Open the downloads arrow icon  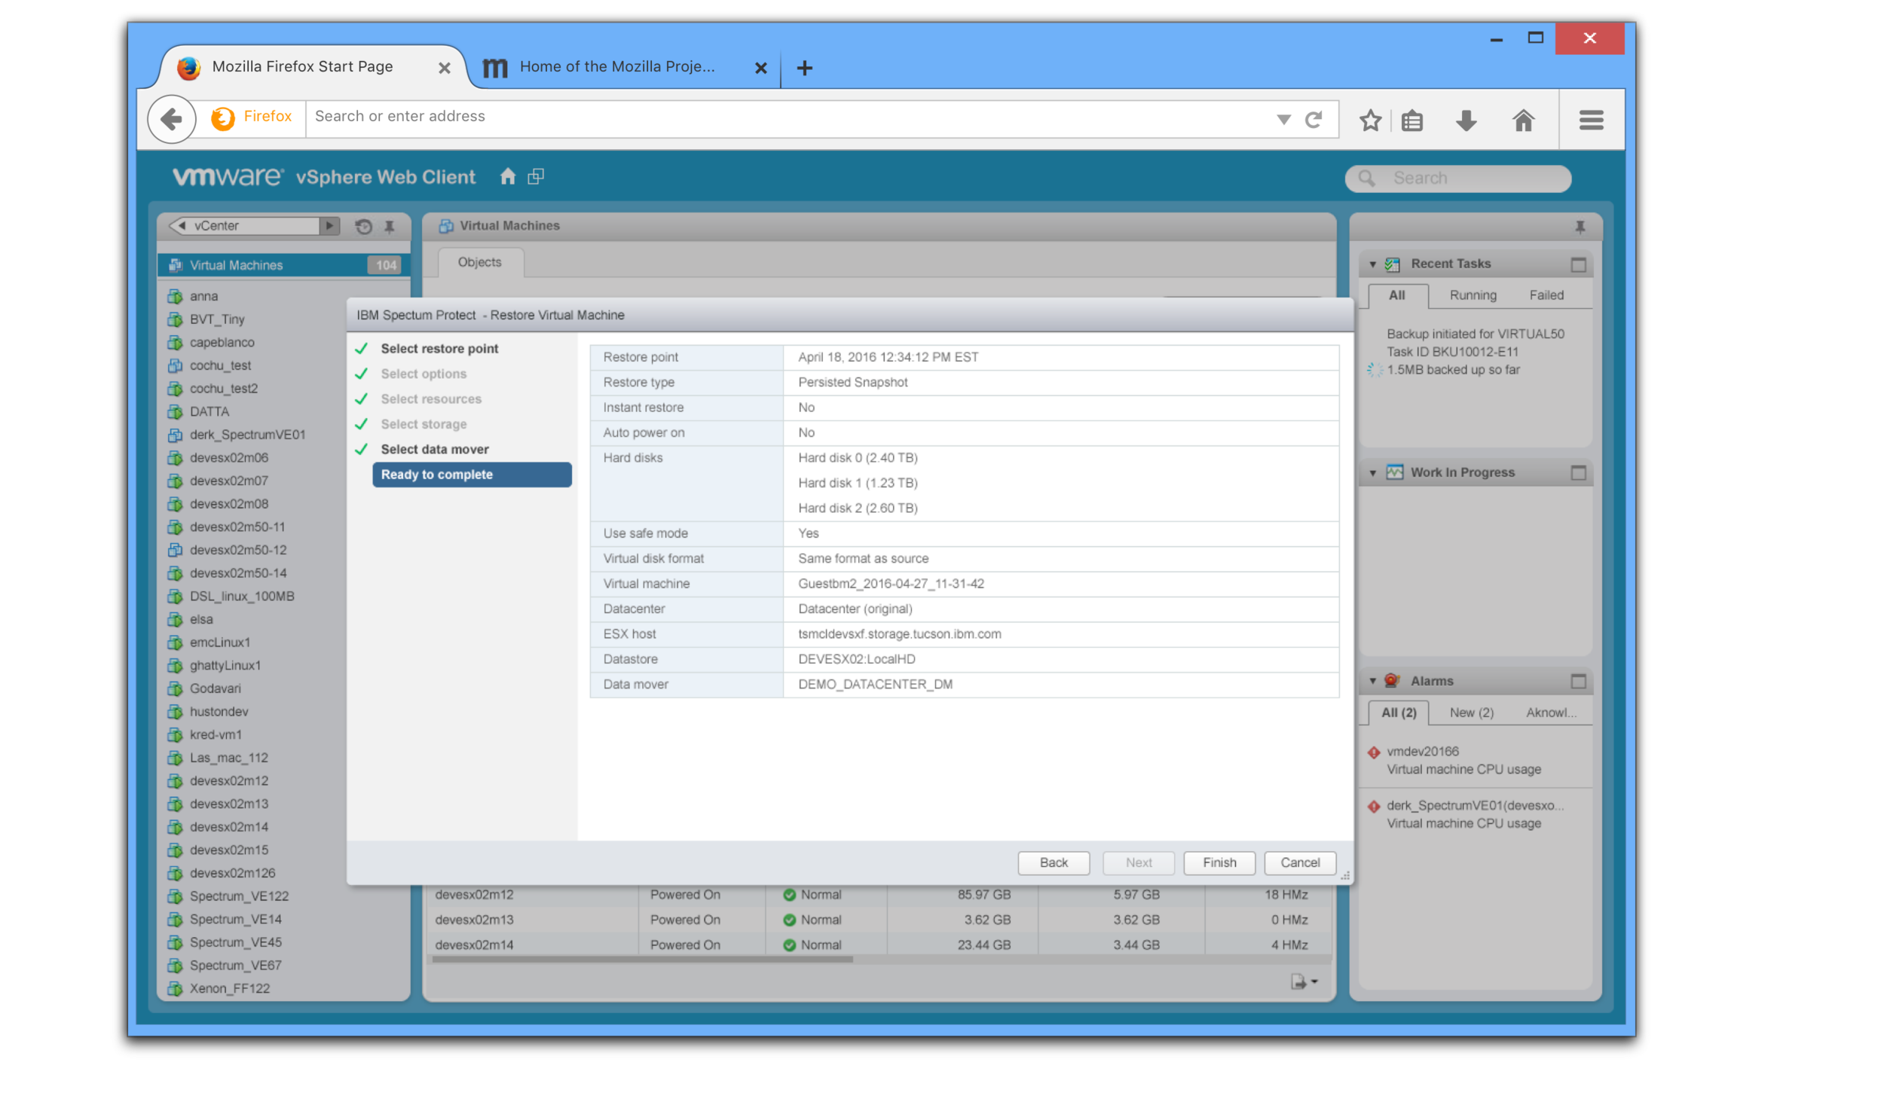tap(1467, 121)
